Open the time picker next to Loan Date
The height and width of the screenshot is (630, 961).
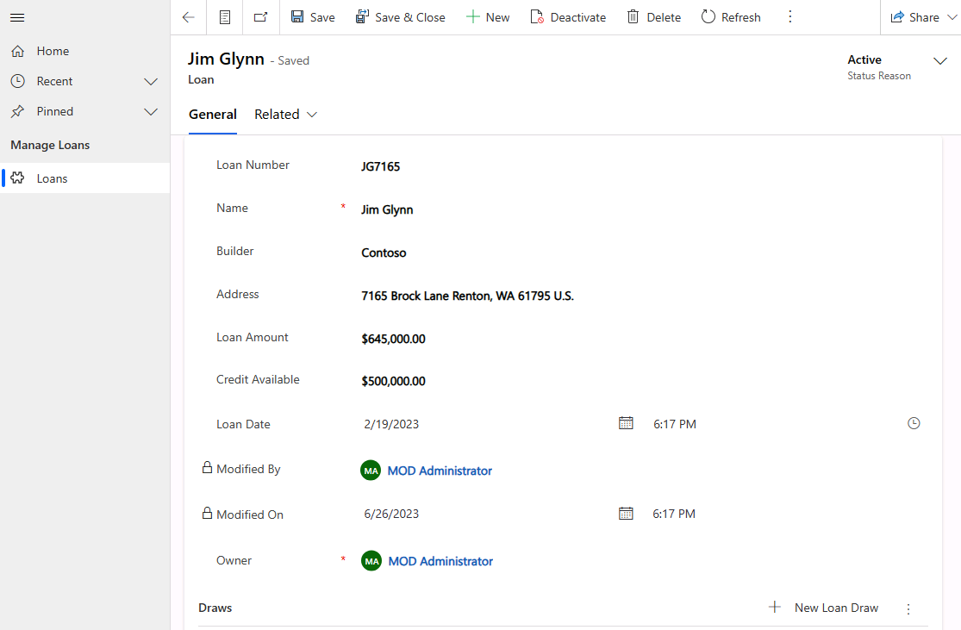(x=914, y=423)
